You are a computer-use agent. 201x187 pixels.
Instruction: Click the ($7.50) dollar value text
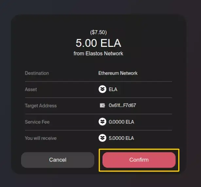98,32
